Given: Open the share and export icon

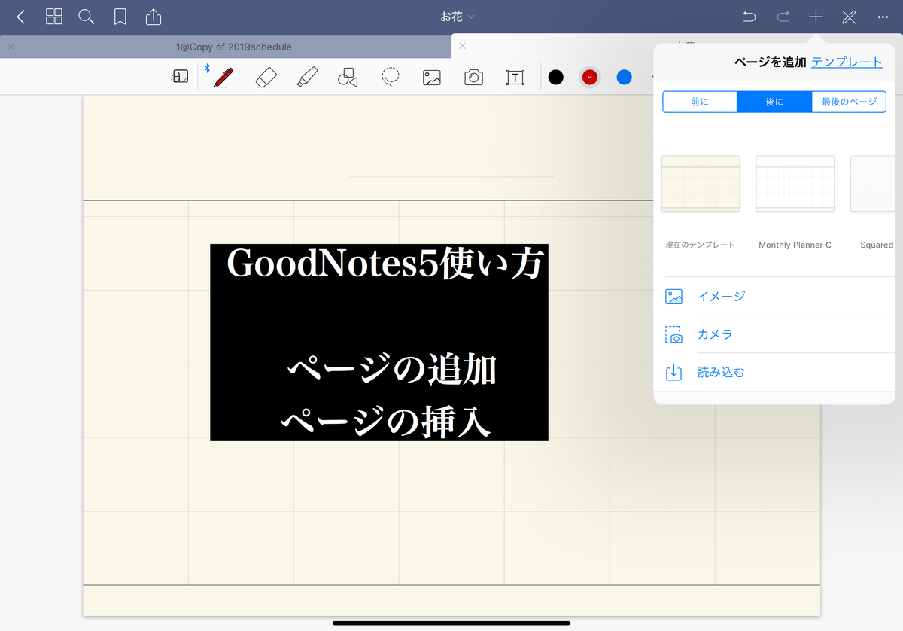Looking at the screenshot, I should coord(154,16).
